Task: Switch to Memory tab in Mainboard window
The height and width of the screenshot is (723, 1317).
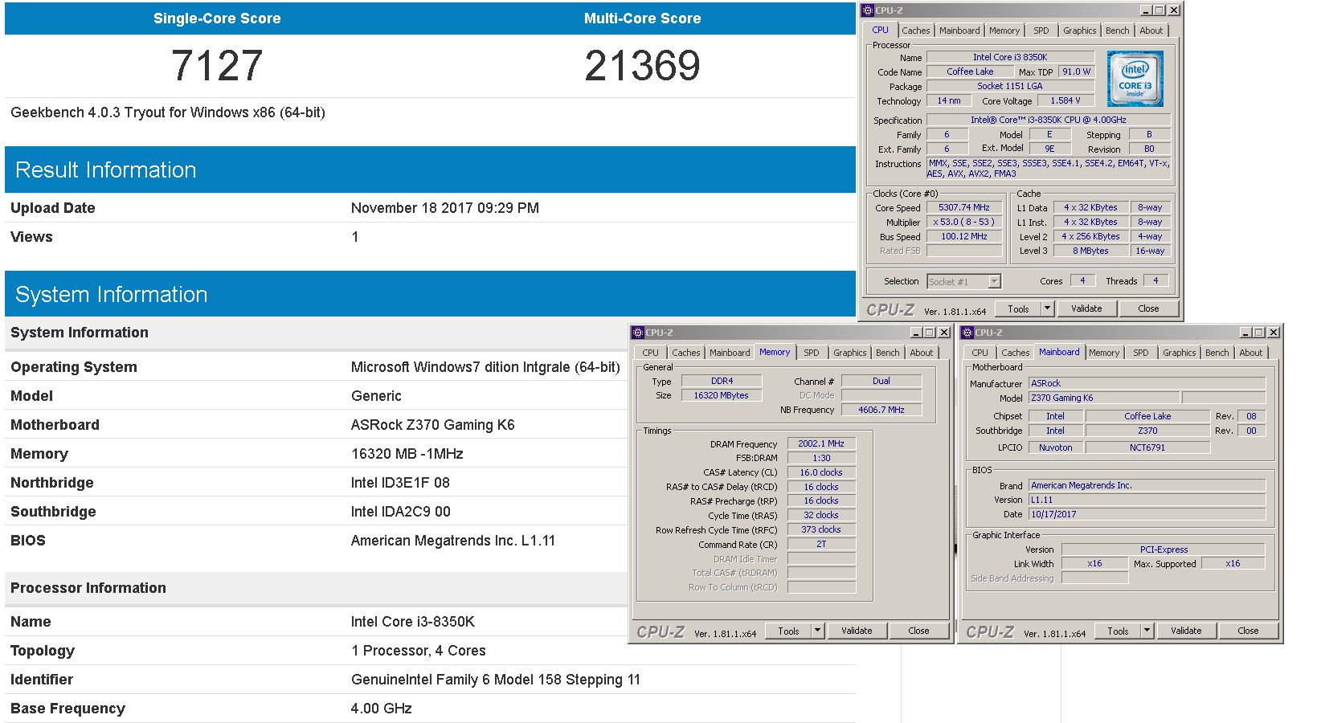Action: 1104,353
